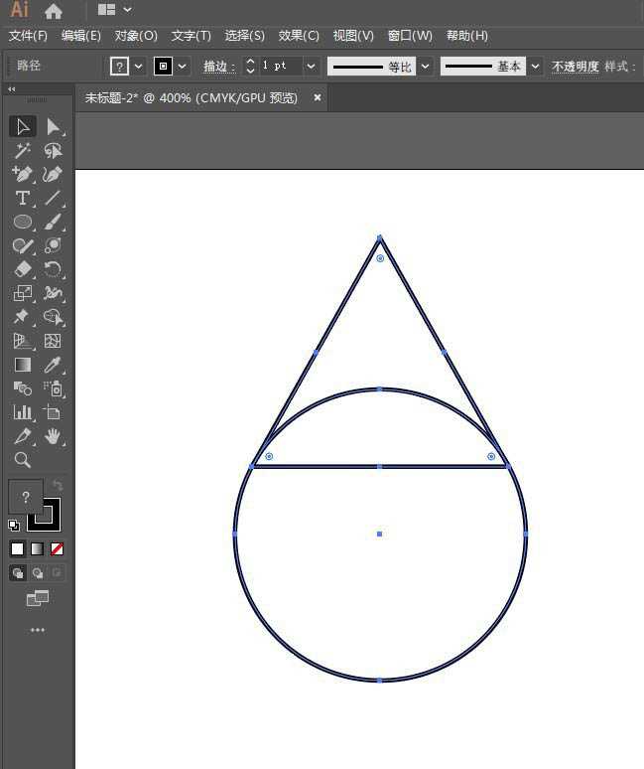Set paint mode to None
Image resolution: width=644 pixels, height=769 pixels.
[x=57, y=548]
